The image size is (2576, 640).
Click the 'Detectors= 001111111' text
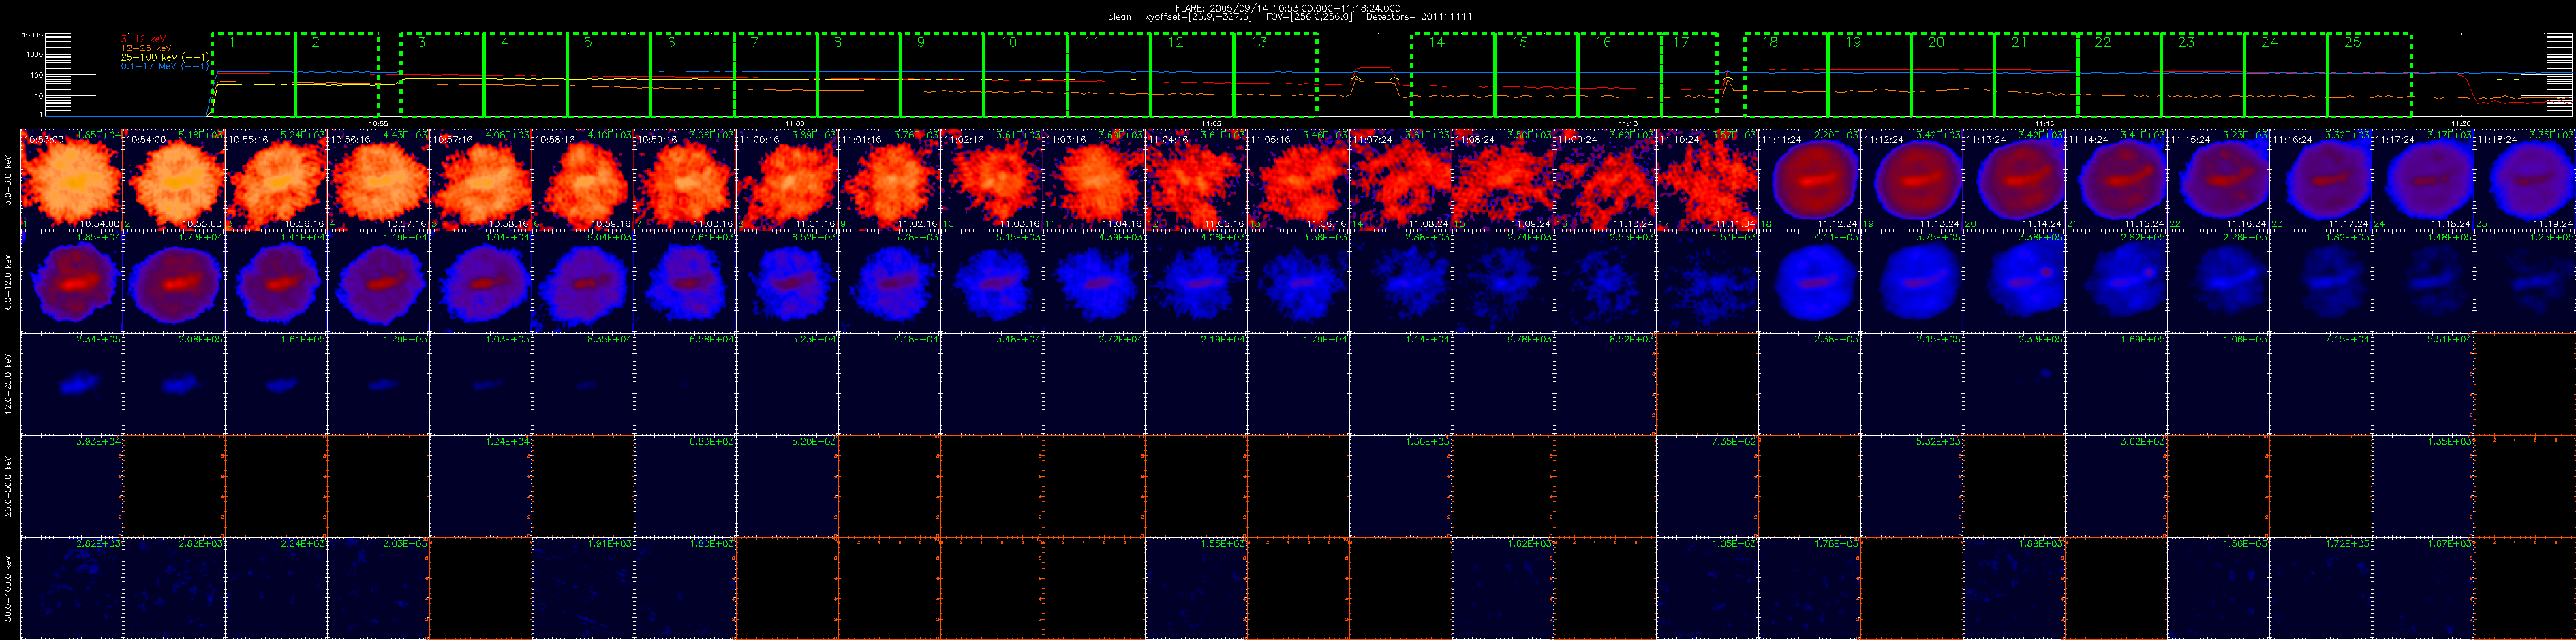[x=1419, y=17]
